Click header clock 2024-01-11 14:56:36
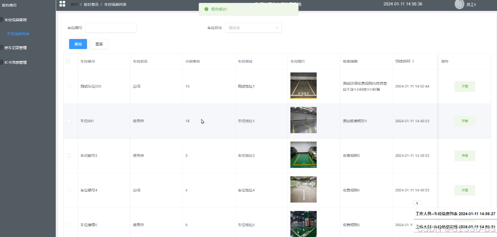This screenshot has width=497, height=237. coord(403,4)
